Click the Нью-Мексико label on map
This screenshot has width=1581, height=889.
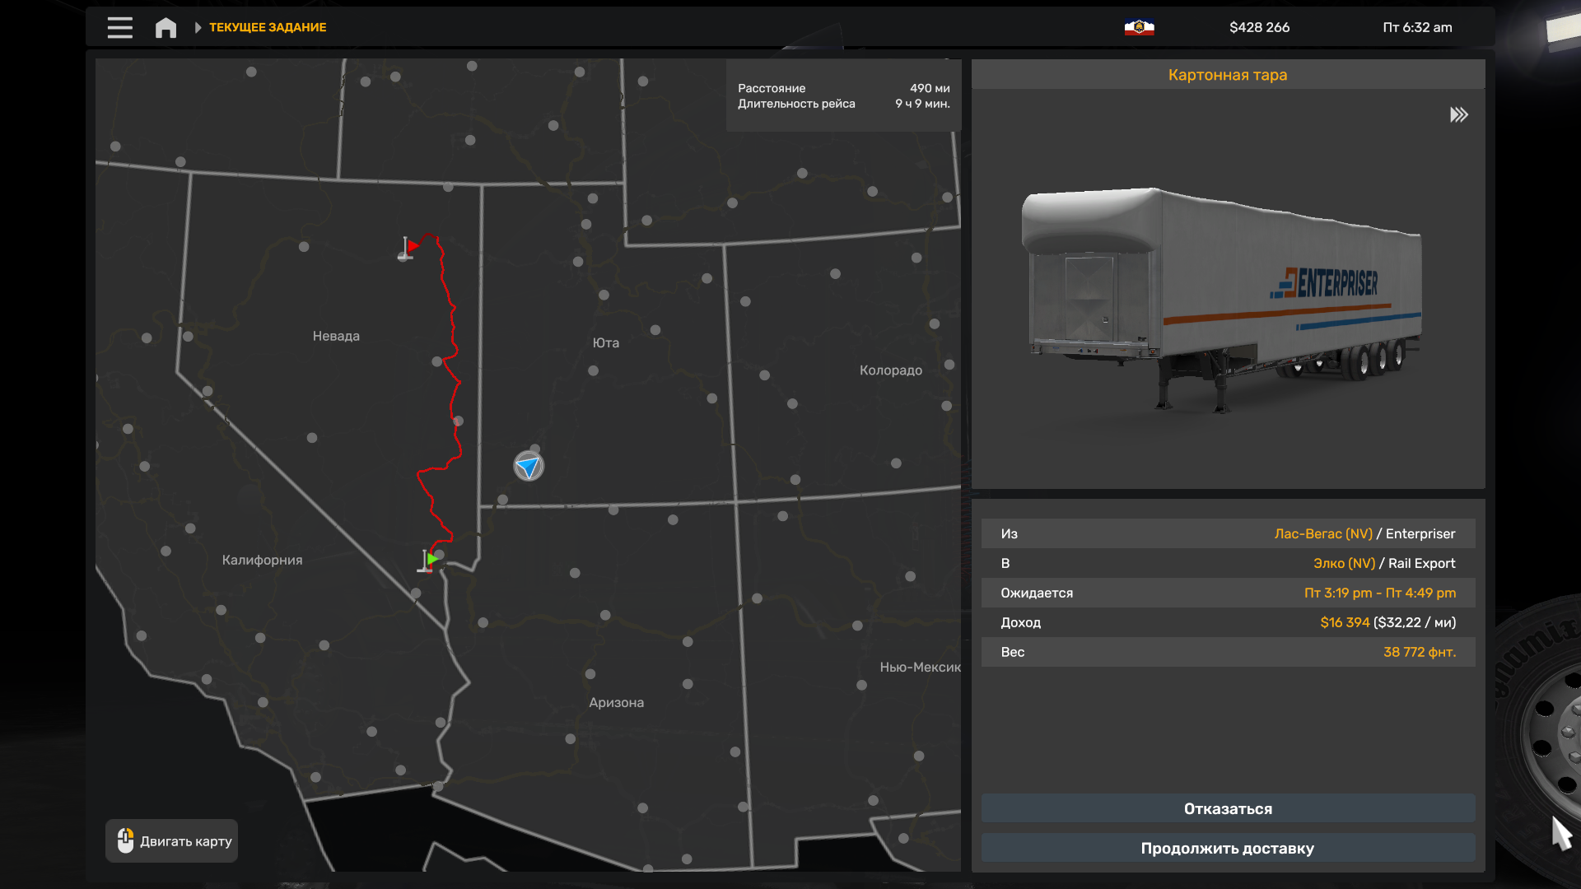(x=920, y=667)
